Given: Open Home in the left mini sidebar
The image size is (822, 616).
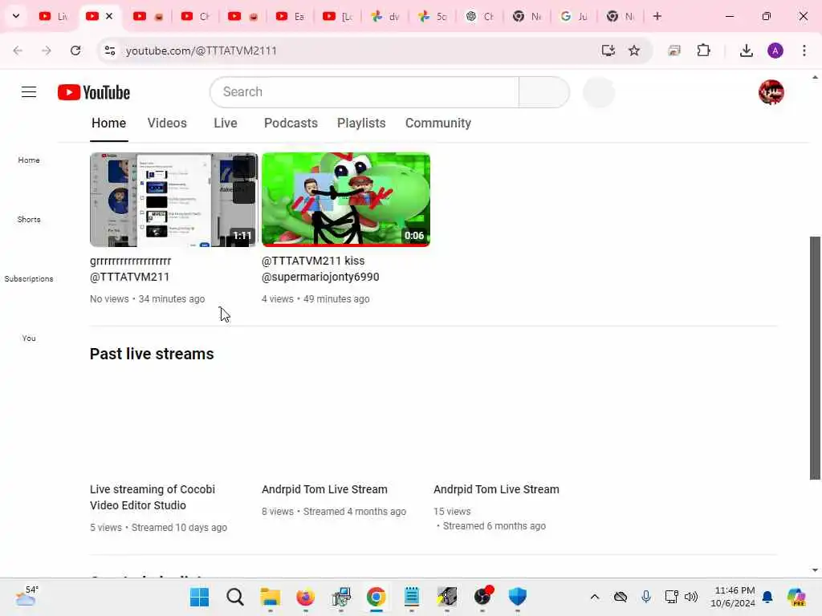Looking at the screenshot, I should tap(29, 160).
